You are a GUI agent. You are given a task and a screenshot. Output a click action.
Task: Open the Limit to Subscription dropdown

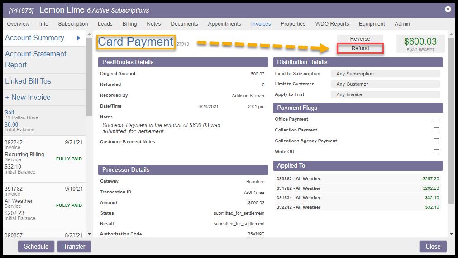pos(385,74)
